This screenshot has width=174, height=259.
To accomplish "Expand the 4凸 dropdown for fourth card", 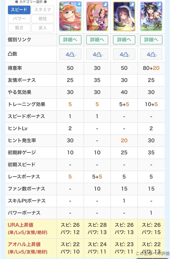I will point(151,54).
